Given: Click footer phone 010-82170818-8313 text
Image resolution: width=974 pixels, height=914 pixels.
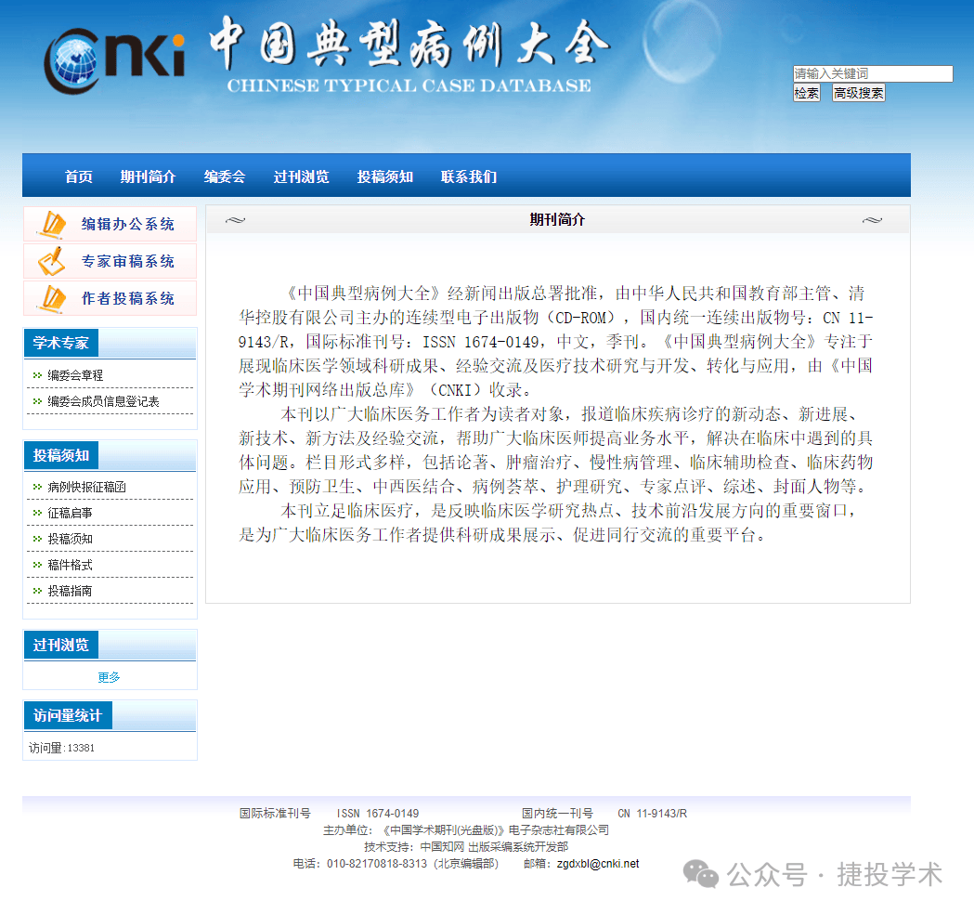Looking at the screenshot, I should point(377,864).
